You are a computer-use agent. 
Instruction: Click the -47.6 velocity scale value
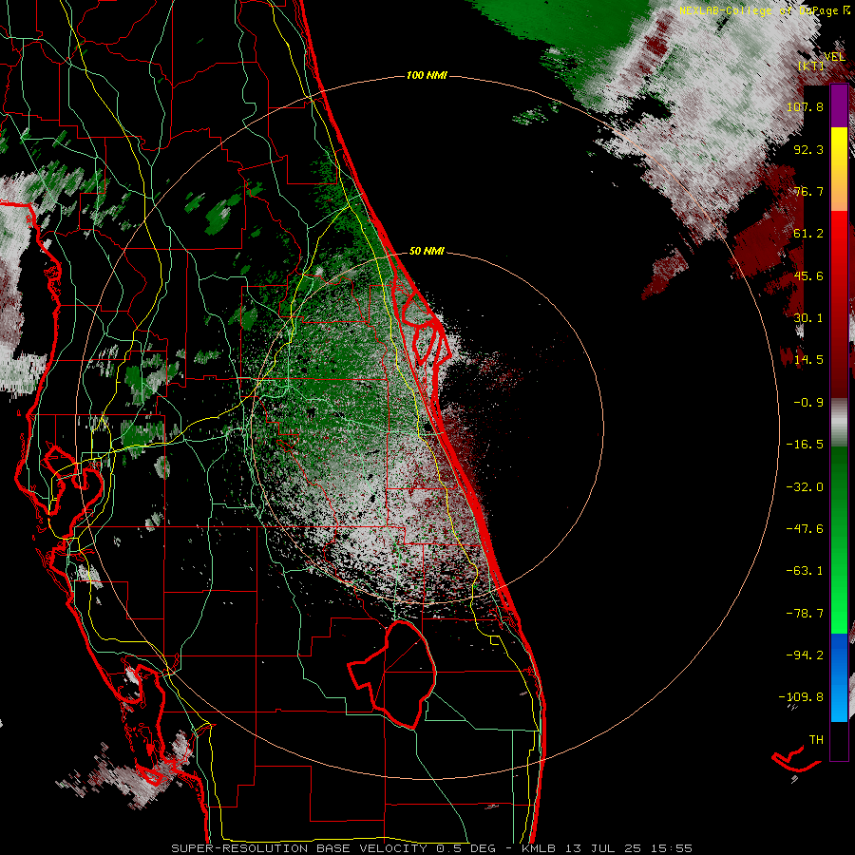point(805,529)
